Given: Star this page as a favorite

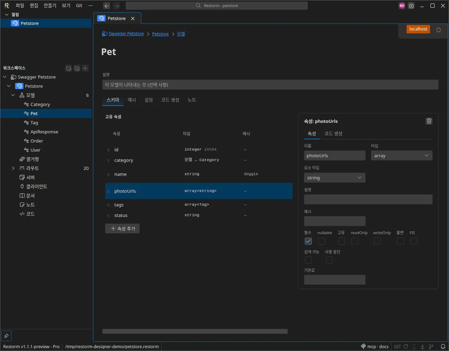Looking at the screenshot, I should 438,30.
